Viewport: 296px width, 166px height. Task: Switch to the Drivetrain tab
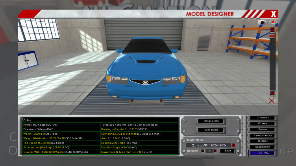point(263,118)
